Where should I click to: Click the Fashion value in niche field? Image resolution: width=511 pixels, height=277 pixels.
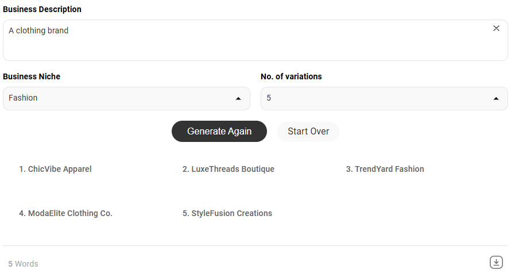point(23,98)
